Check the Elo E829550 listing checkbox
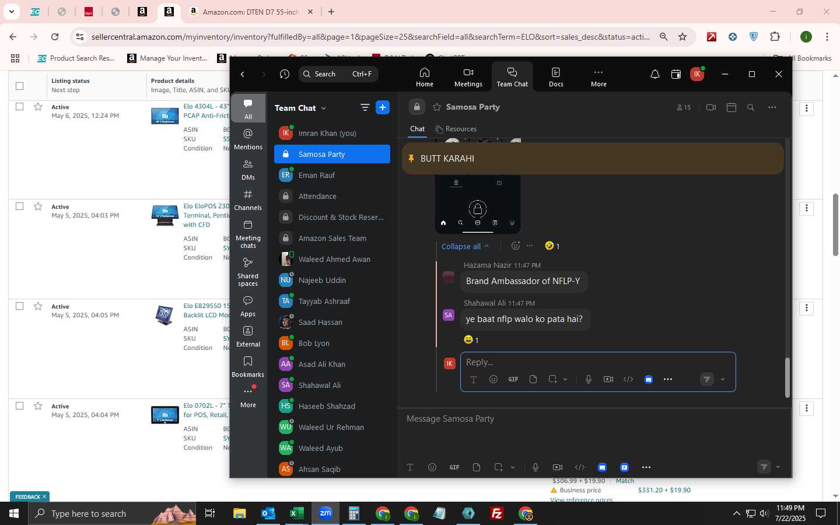The width and height of the screenshot is (840, 525). (x=19, y=306)
